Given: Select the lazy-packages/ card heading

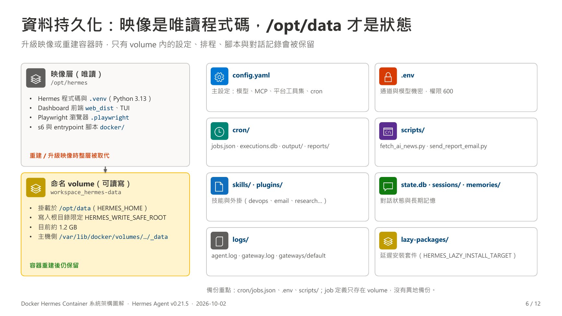Looking at the screenshot, I should tap(425, 240).
